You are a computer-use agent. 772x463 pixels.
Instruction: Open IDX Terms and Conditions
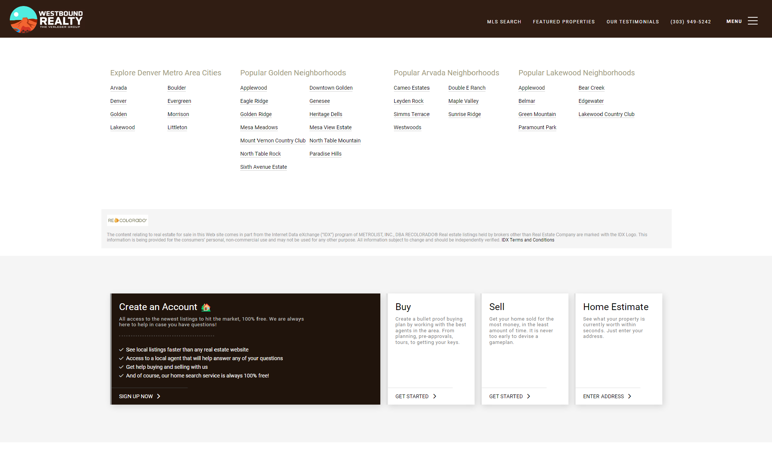(528, 240)
